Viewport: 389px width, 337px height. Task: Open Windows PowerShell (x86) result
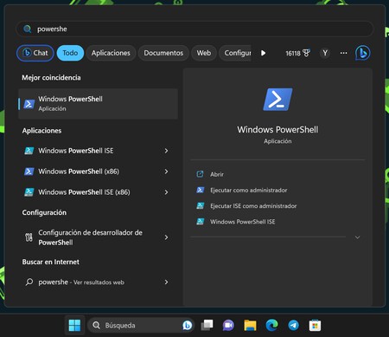click(x=98, y=172)
